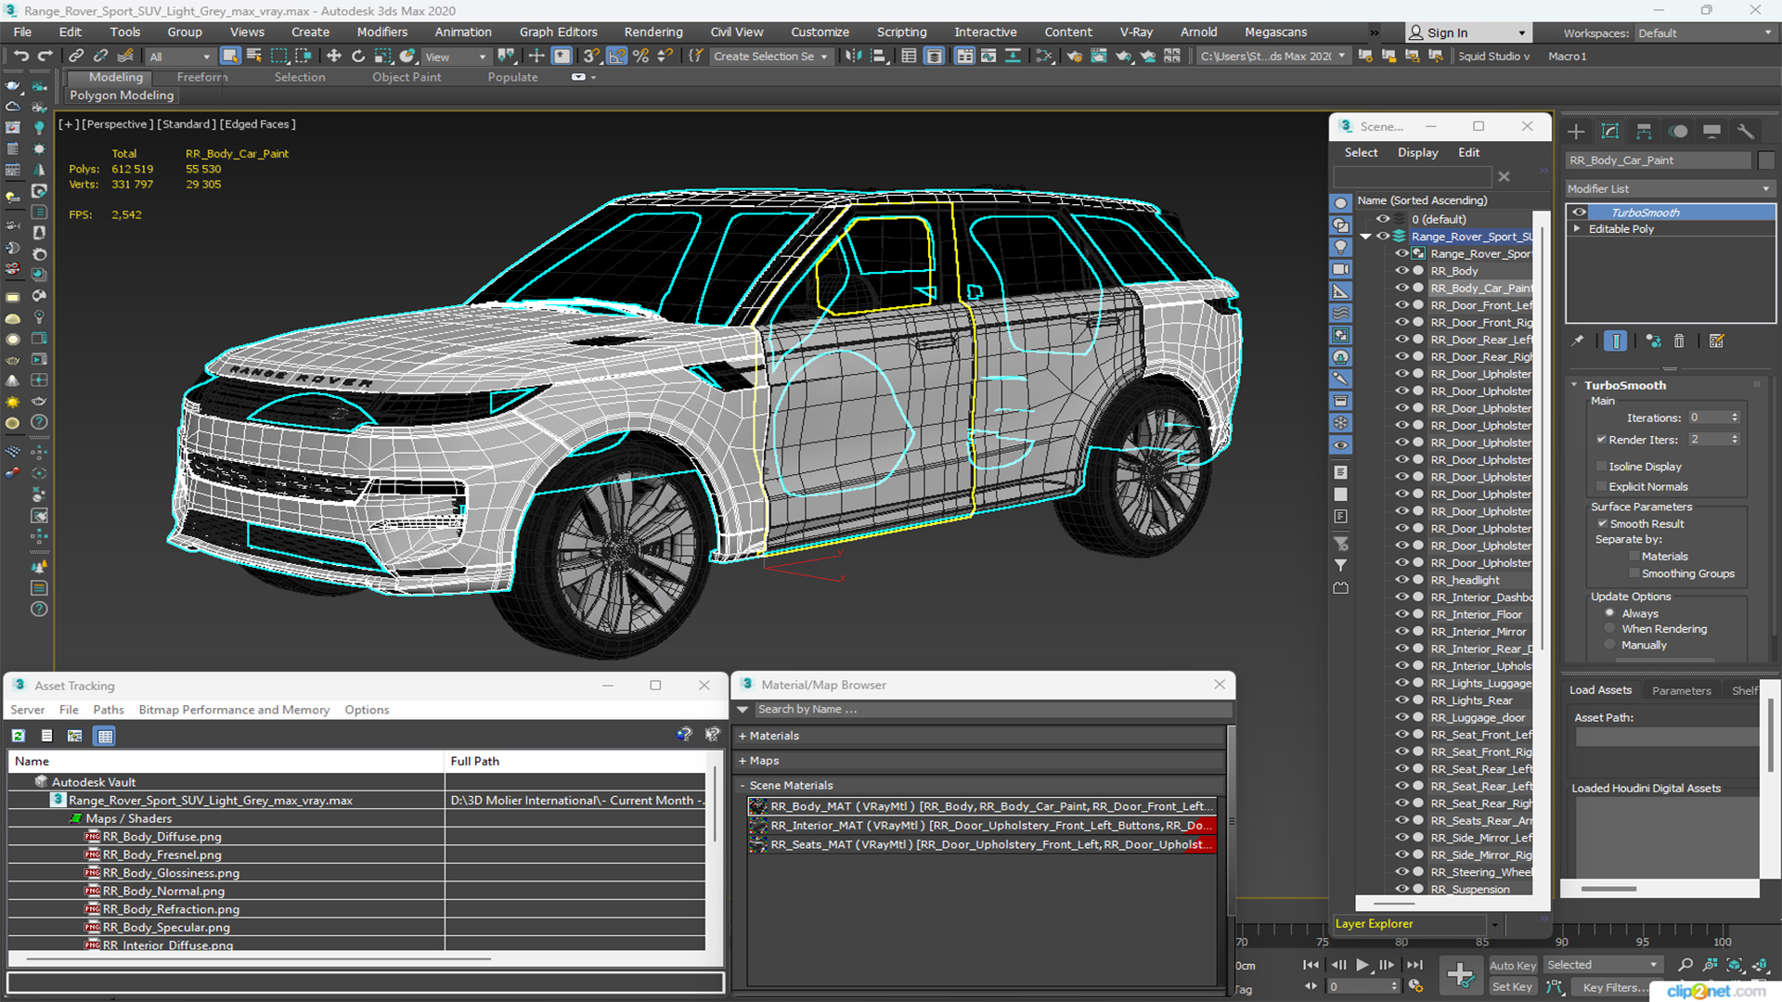Uncheck the Smooth Result checkbox
Image resolution: width=1782 pixels, height=1002 pixels.
coord(1602,524)
